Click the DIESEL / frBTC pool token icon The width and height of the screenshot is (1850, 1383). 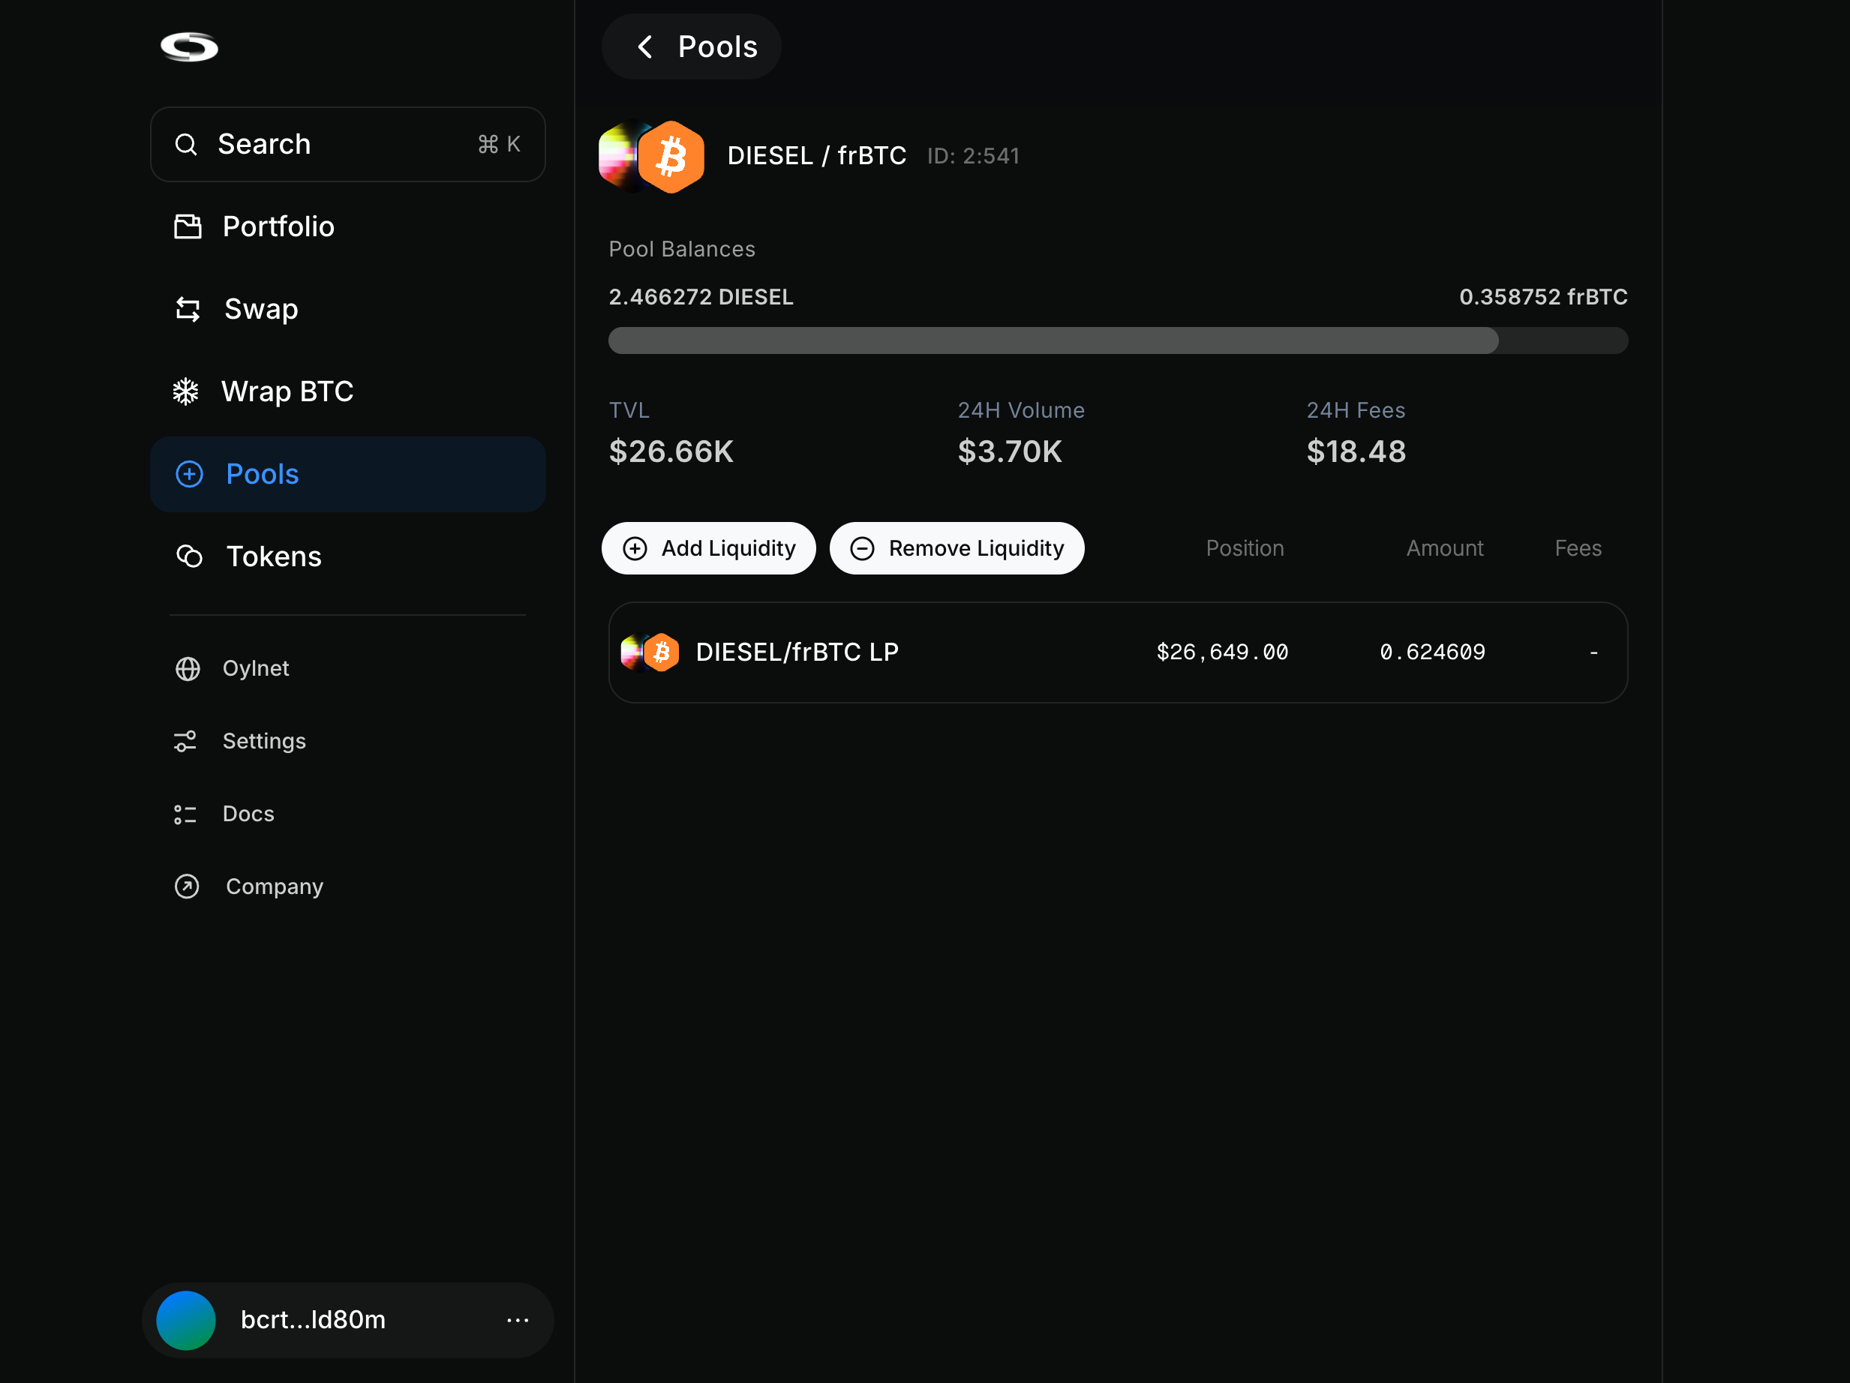pyautogui.click(x=651, y=156)
